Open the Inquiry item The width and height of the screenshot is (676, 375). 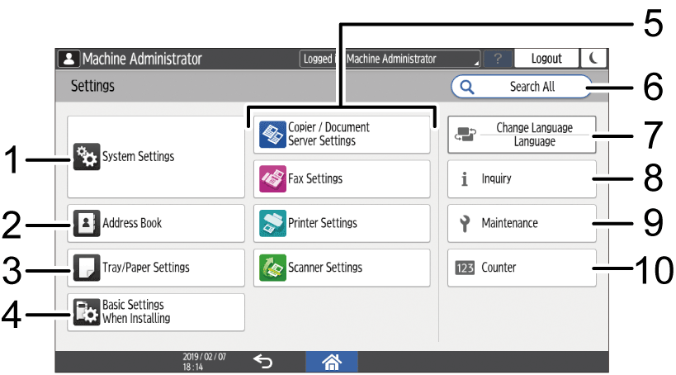pyautogui.click(x=522, y=178)
